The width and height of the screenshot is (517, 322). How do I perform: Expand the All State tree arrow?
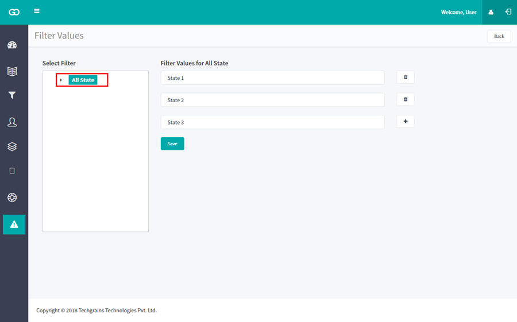(x=61, y=80)
